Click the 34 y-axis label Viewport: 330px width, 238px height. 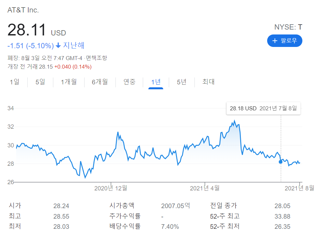[11, 108]
